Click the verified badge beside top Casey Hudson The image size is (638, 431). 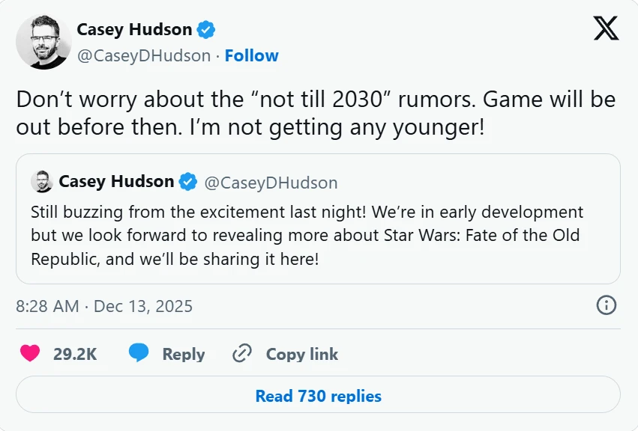tap(206, 30)
